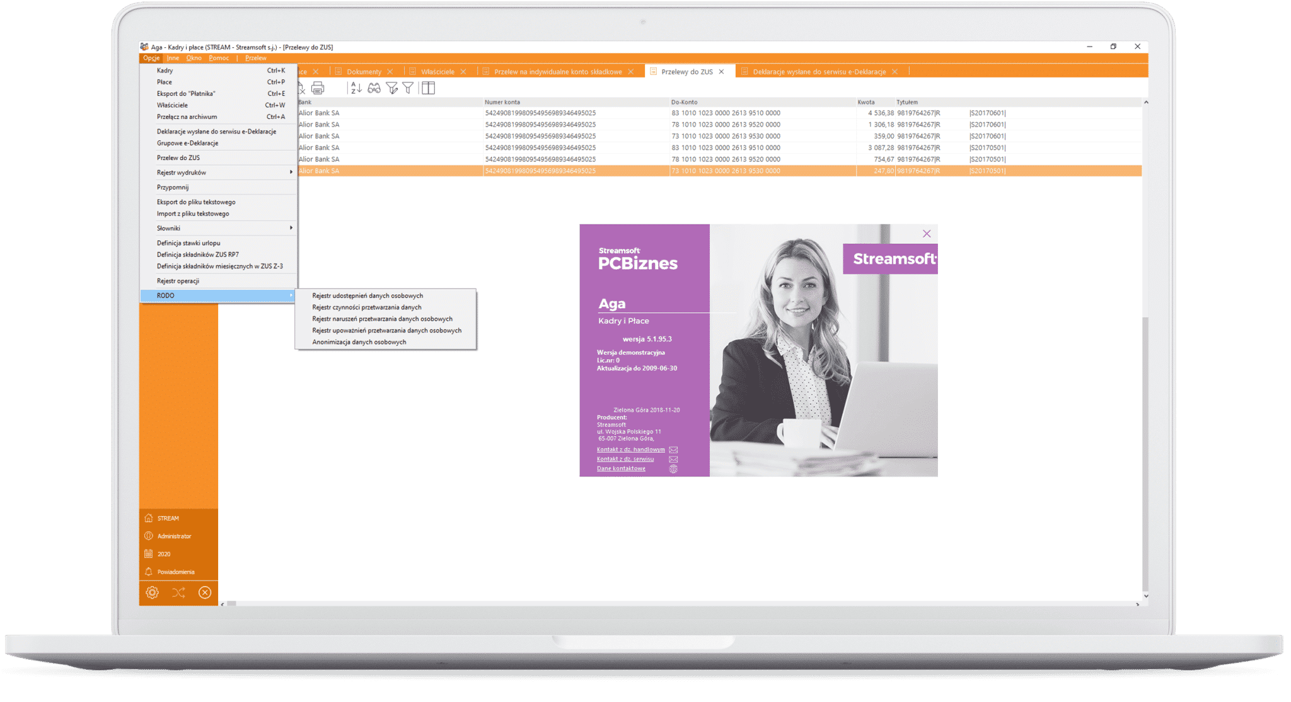
Task: Click globe icon beside Dane kontaktowe
Action: (673, 469)
